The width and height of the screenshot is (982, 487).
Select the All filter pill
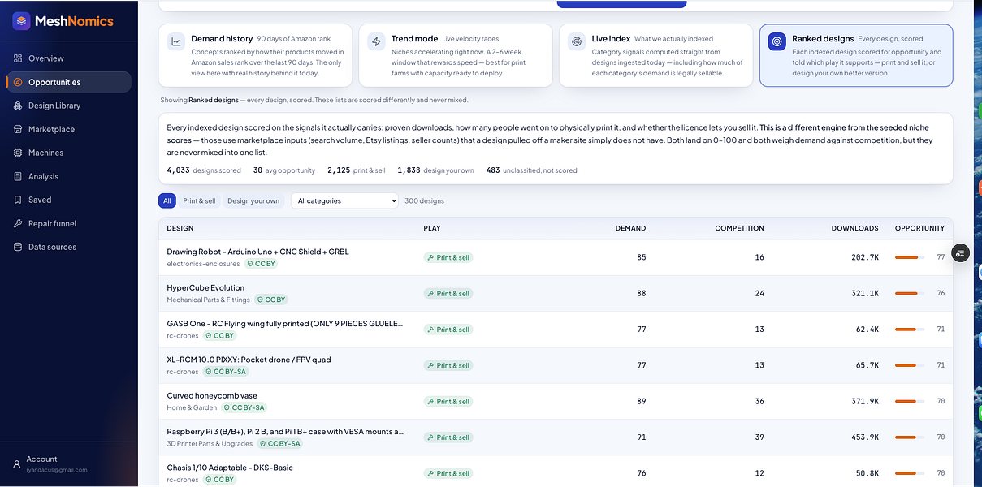coord(167,200)
